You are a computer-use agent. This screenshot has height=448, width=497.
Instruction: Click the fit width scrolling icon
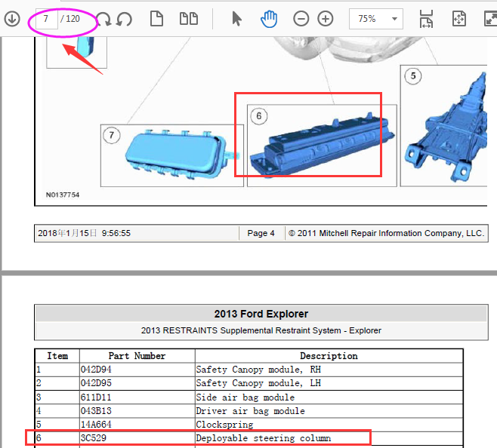426,19
